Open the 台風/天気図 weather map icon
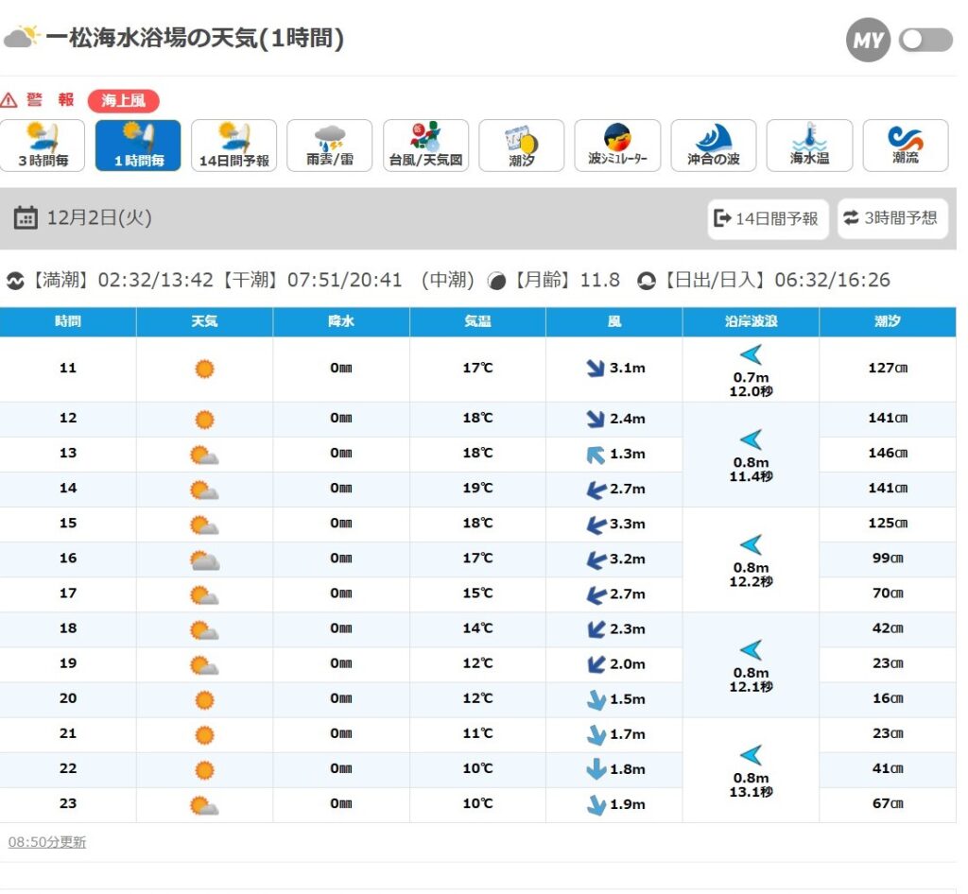Image resolution: width=968 pixels, height=894 pixels. point(425,146)
